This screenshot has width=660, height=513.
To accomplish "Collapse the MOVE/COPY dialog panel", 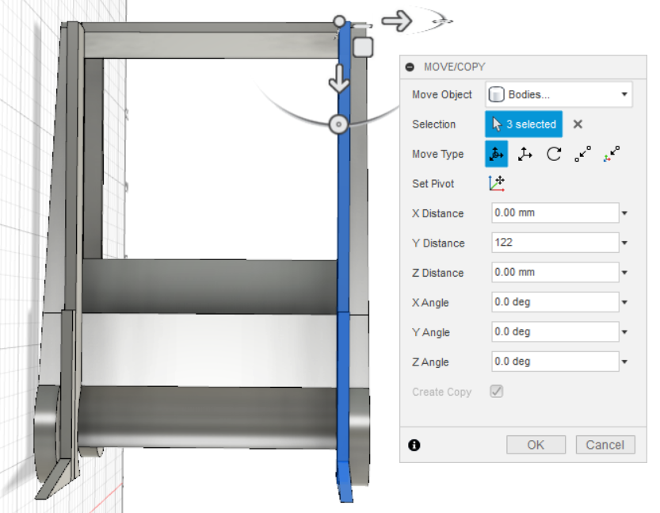I will click(410, 67).
